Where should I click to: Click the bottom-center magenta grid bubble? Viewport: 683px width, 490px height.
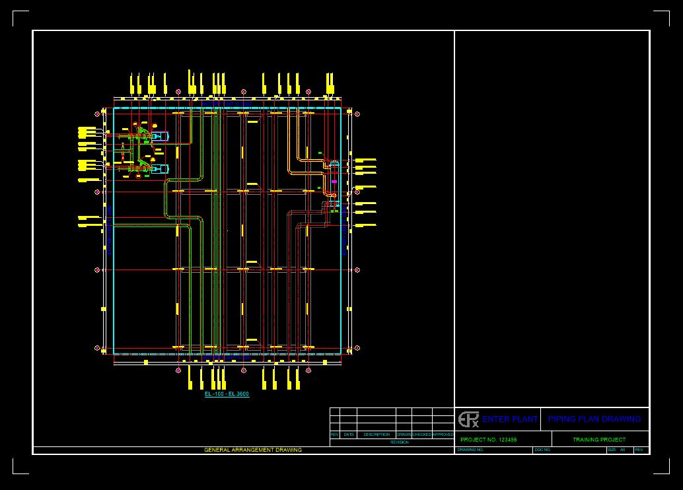(244, 370)
